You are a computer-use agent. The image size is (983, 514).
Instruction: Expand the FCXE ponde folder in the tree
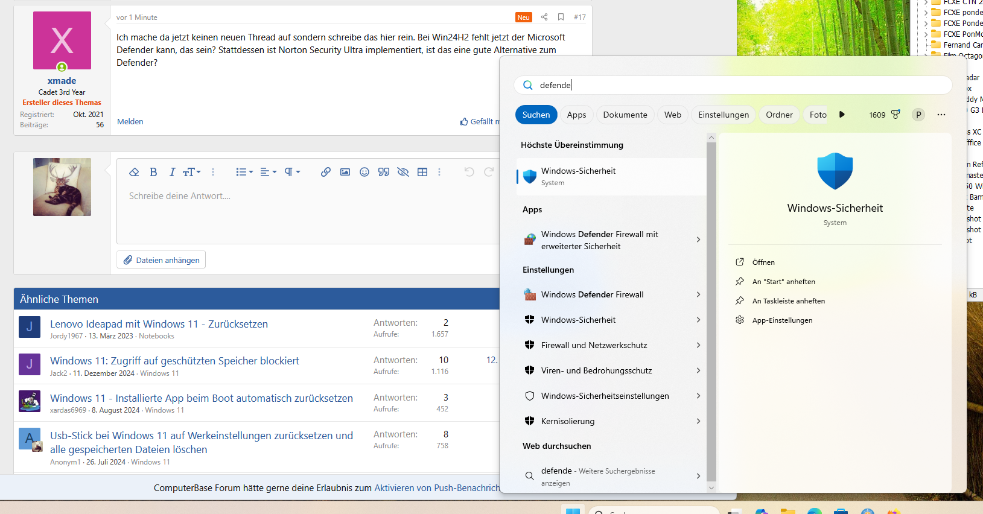coord(926,12)
